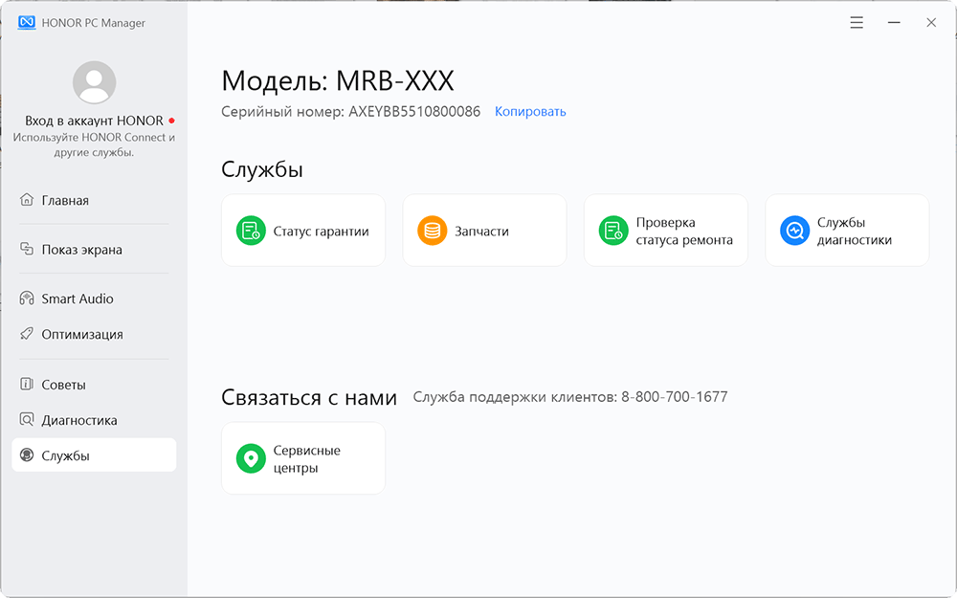
Task: Click the green Проверка статуса ремонта icon
Action: 613,231
